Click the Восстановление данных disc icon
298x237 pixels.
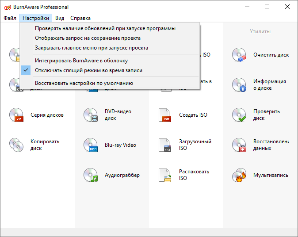(x=239, y=145)
